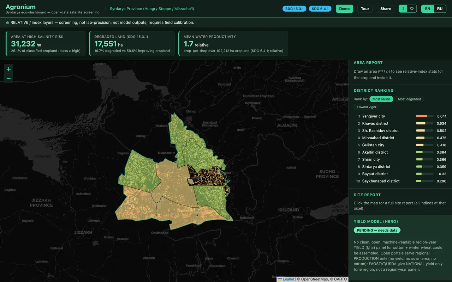Click the warning triangle icon in banner
Screen dimensions: 452x282
coord(7,23)
